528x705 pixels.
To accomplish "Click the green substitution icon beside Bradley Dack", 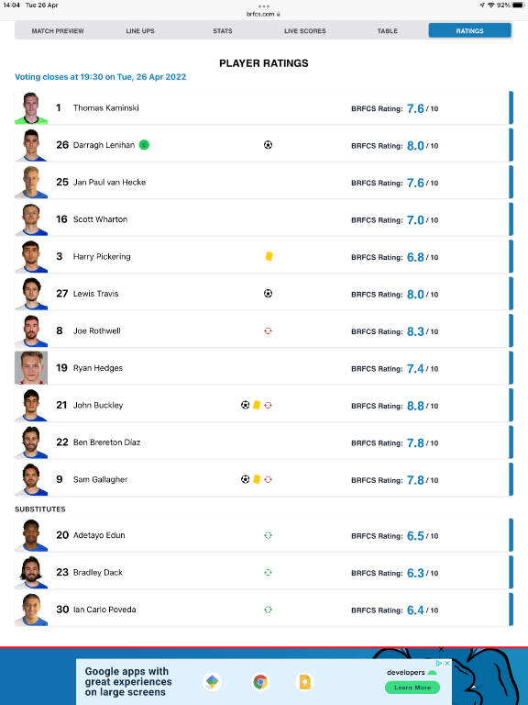I will (268, 573).
